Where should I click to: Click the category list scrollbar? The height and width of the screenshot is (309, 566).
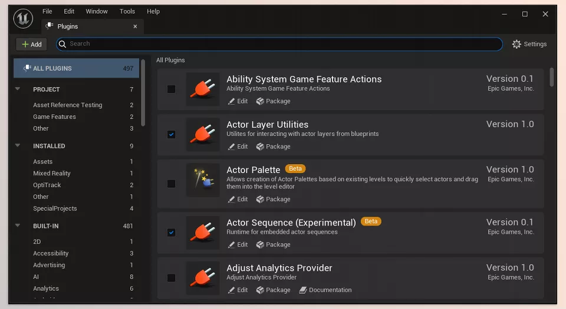click(143, 93)
